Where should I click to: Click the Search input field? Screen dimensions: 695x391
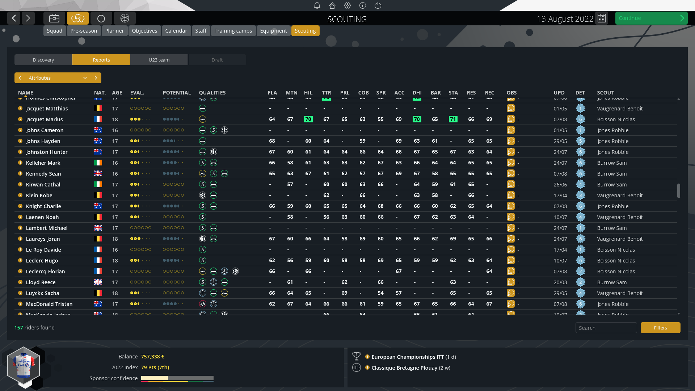click(x=606, y=328)
